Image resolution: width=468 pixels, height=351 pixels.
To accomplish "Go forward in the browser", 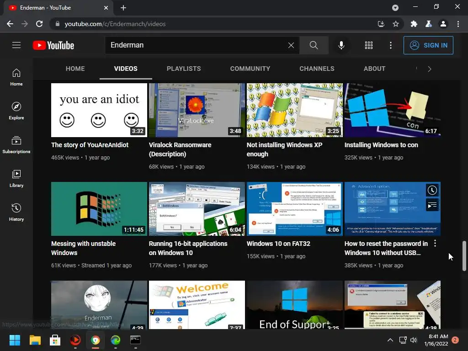I will pyautogui.click(x=25, y=24).
